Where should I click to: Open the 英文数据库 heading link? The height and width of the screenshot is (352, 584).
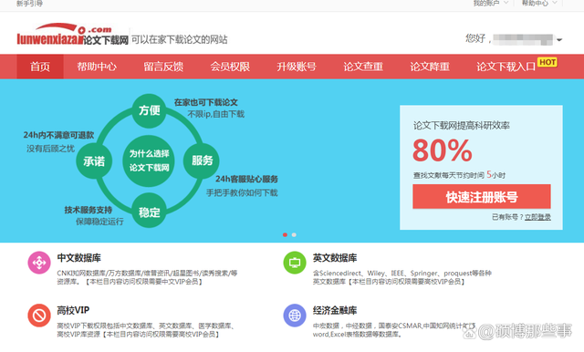[335, 258]
